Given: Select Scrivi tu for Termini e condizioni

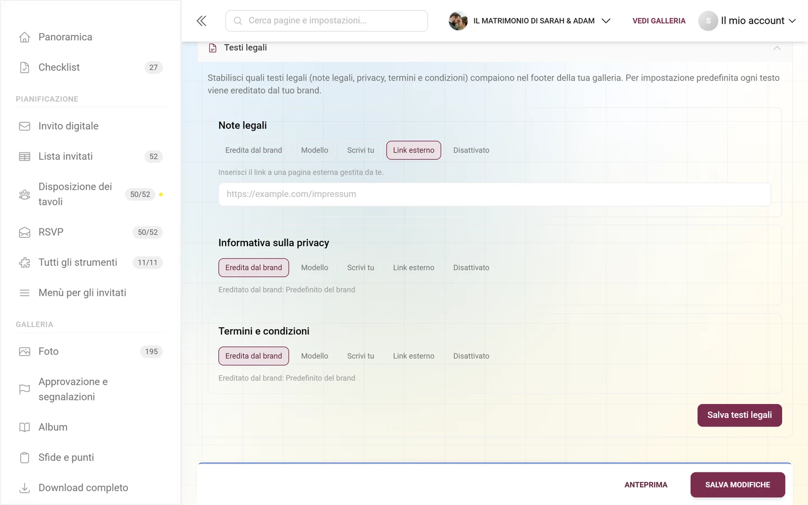Looking at the screenshot, I should [x=361, y=356].
